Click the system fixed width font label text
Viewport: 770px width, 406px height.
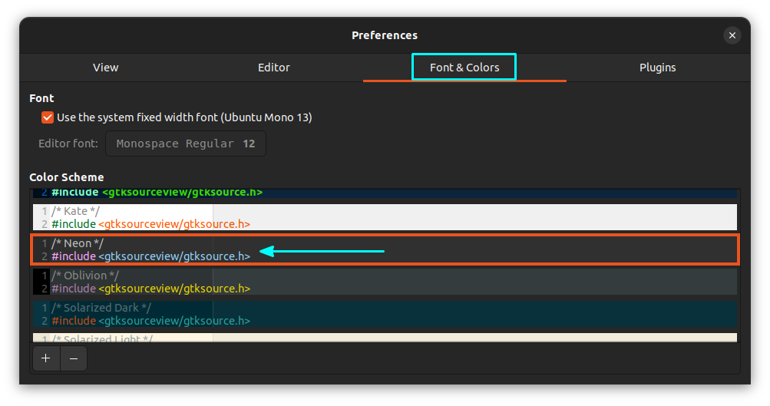click(184, 117)
